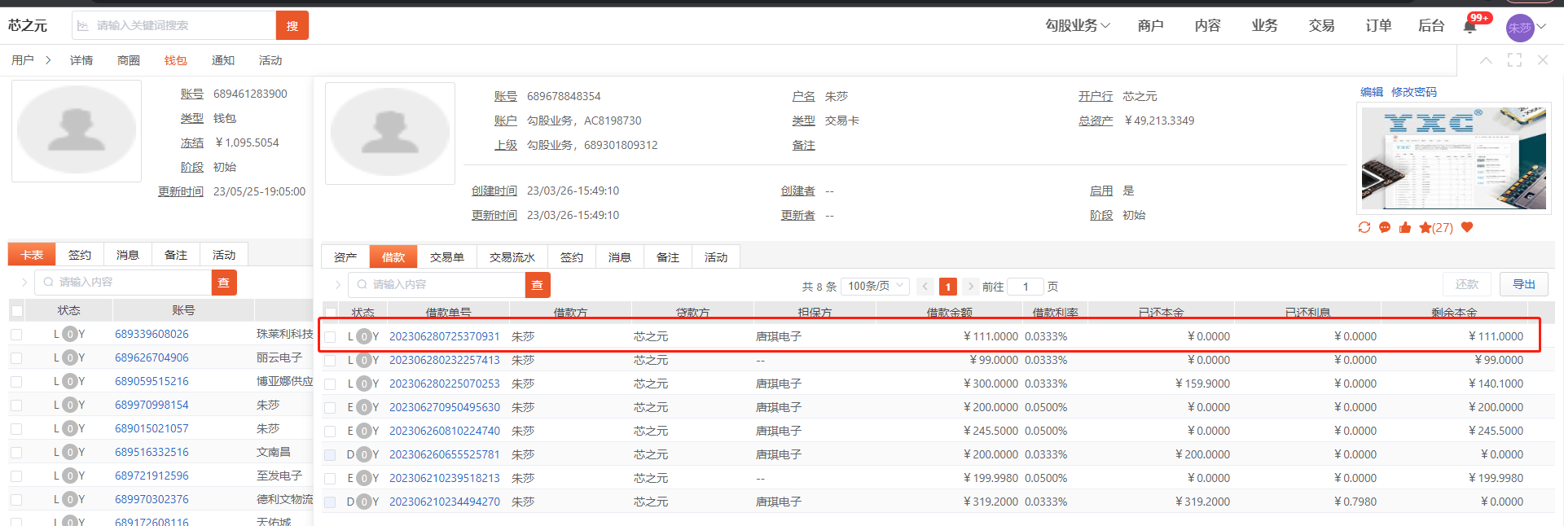1564x526 pixels.
Task: Open the 100条/页 page size dropdown
Action: (x=874, y=287)
